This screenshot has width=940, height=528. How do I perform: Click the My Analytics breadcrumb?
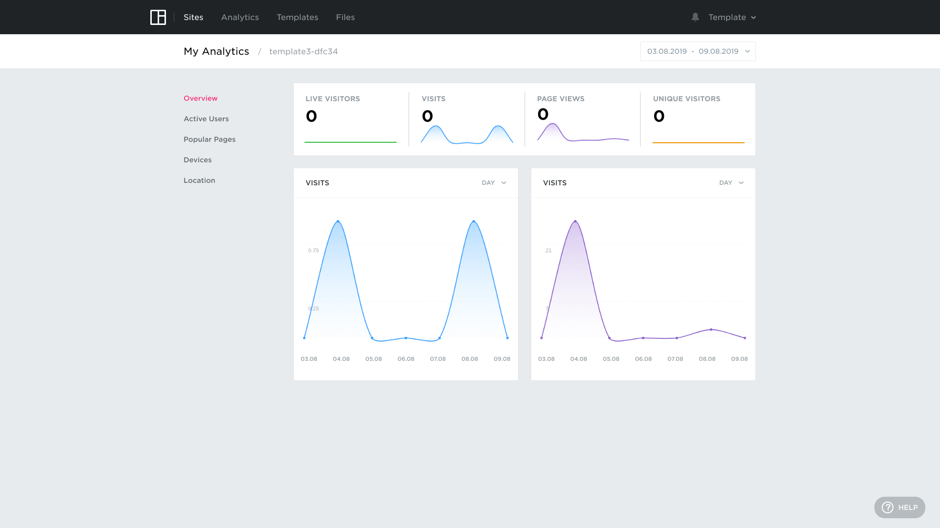[216, 51]
